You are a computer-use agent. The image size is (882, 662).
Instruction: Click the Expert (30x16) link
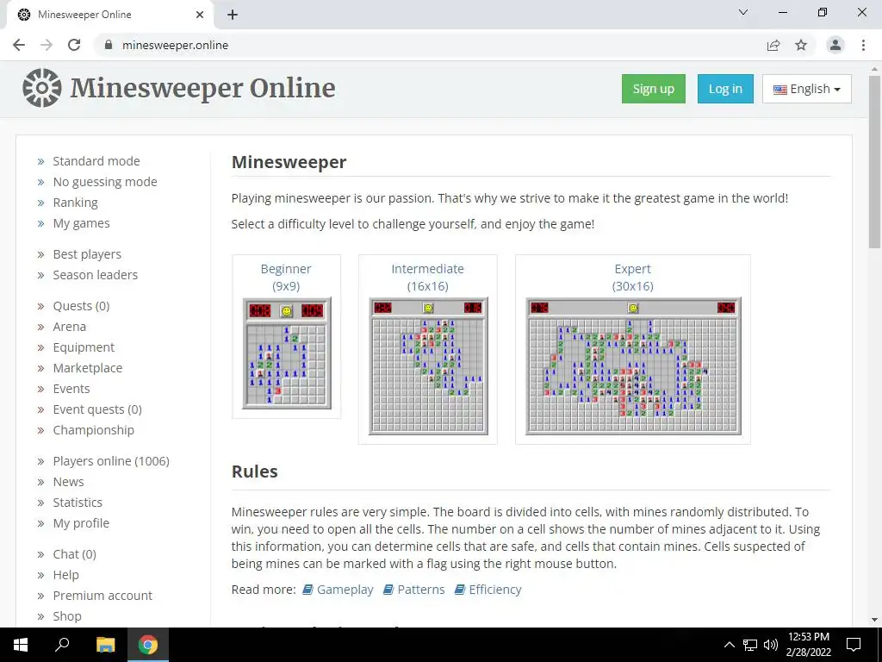pos(633,278)
